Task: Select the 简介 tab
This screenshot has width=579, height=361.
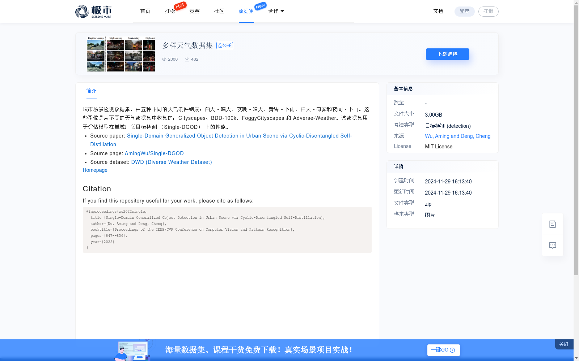Action: click(92, 91)
